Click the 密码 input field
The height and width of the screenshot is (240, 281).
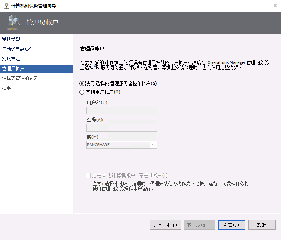[x=122, y=127]
